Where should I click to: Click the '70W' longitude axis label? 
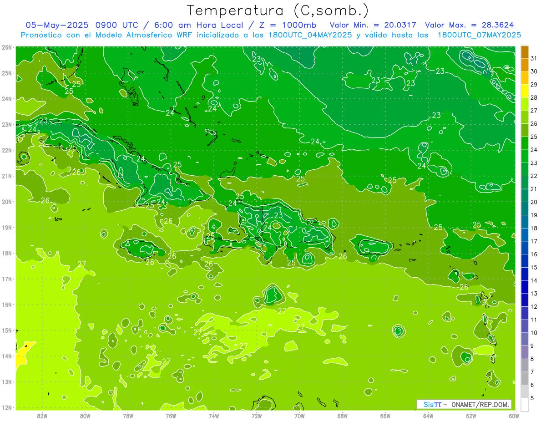point(299,415)
